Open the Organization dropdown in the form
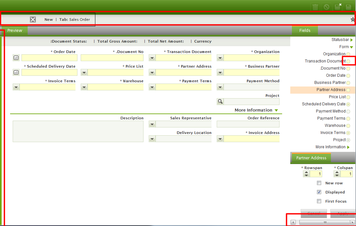The image size is (356, 226). pos(220,58)
